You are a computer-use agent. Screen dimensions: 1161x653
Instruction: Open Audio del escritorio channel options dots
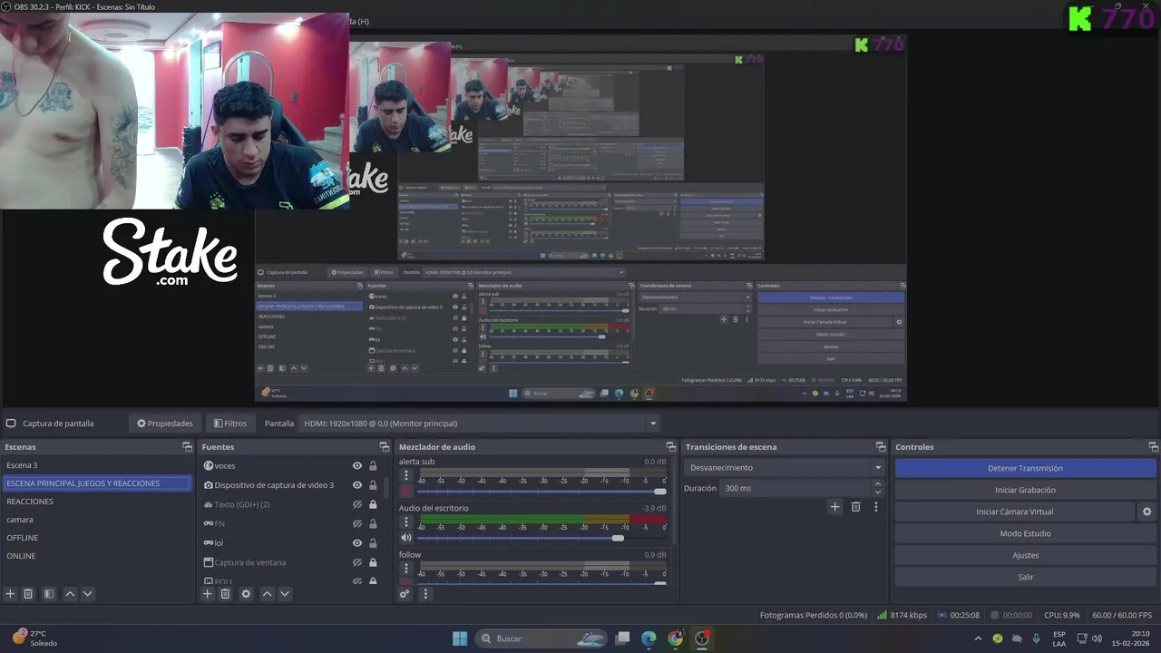[x=406, y=521]
